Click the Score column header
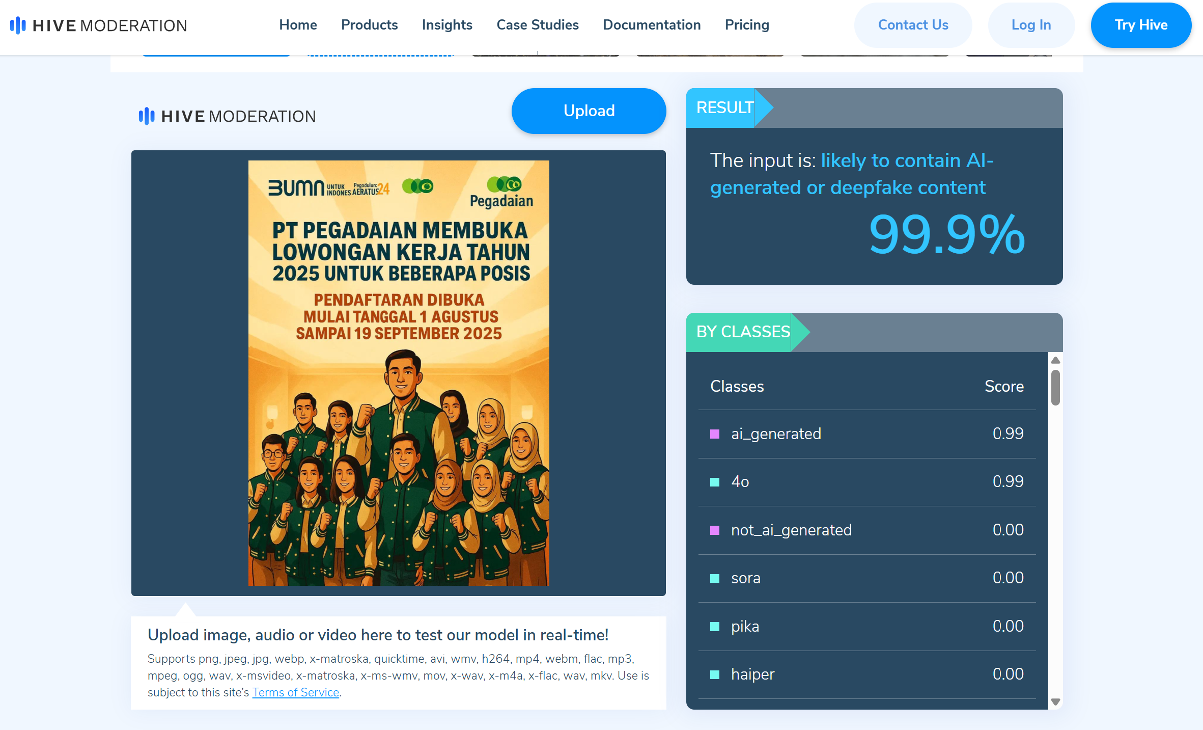This screenshot has width=1203, height=730. tap(1004, 386)
